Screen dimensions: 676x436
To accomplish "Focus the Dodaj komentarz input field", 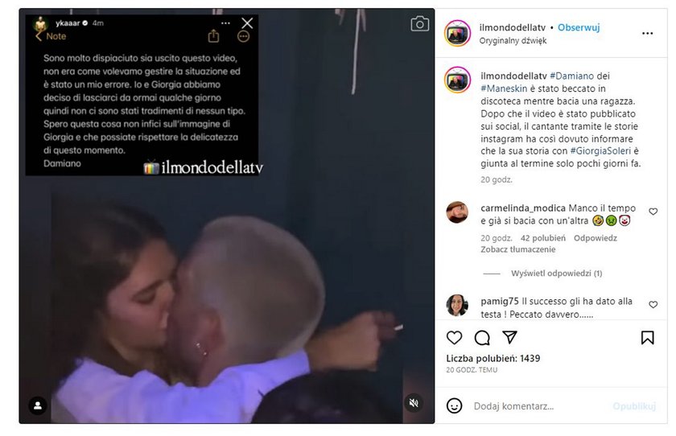I will [x=539, y=406].
